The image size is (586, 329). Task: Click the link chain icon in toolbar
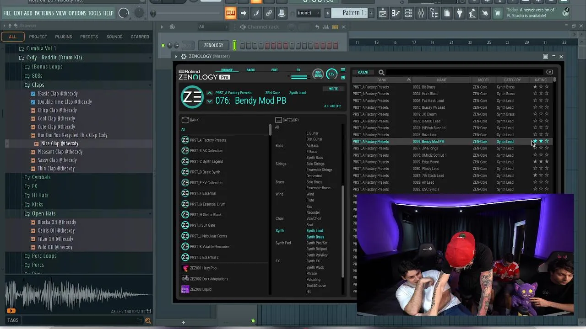coord(269,13)
